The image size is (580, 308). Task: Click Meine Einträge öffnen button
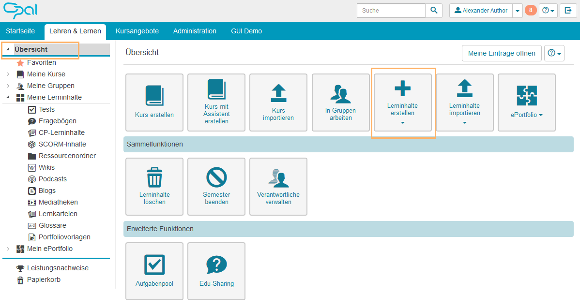point(502,53)
